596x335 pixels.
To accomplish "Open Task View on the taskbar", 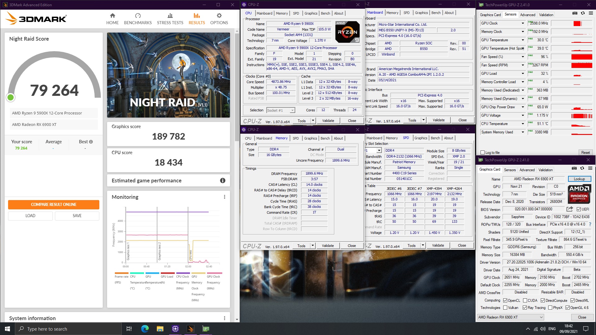I will tap(129, 329).
